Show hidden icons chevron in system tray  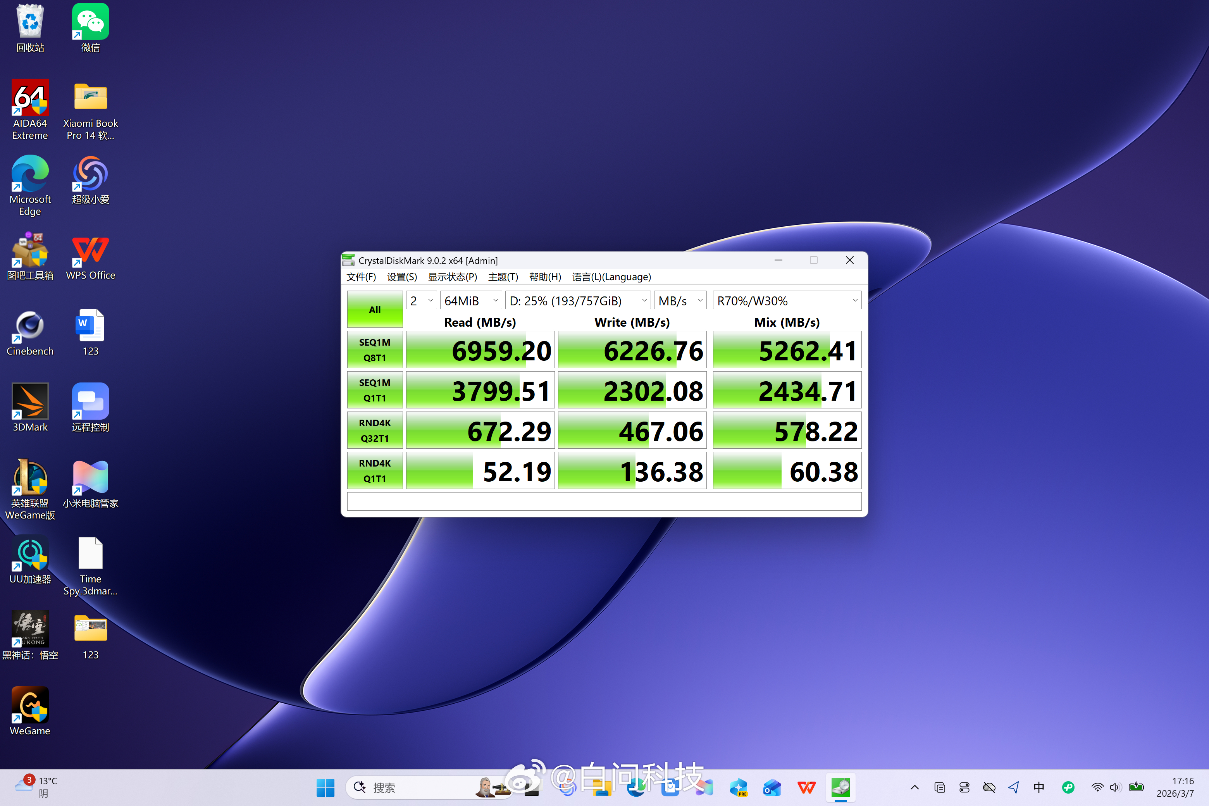[914, 787]
